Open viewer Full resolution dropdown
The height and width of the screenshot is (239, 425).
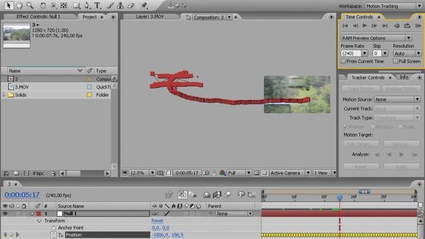pyautogui.click(x=239, y=173)
